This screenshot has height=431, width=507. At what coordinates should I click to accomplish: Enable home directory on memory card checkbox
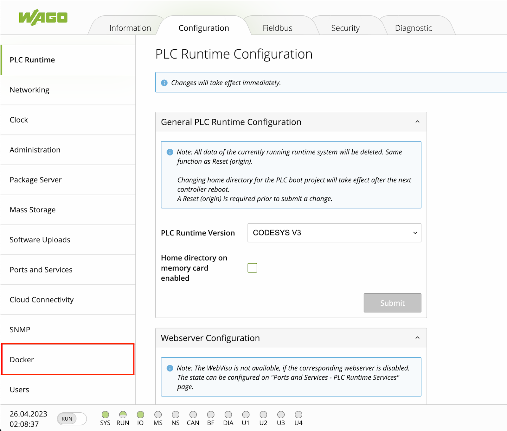click(x=252, y=268)
